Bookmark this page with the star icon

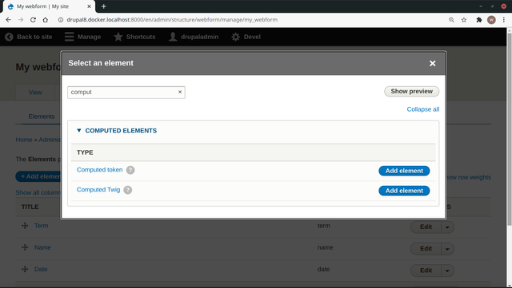click(464, 20)
